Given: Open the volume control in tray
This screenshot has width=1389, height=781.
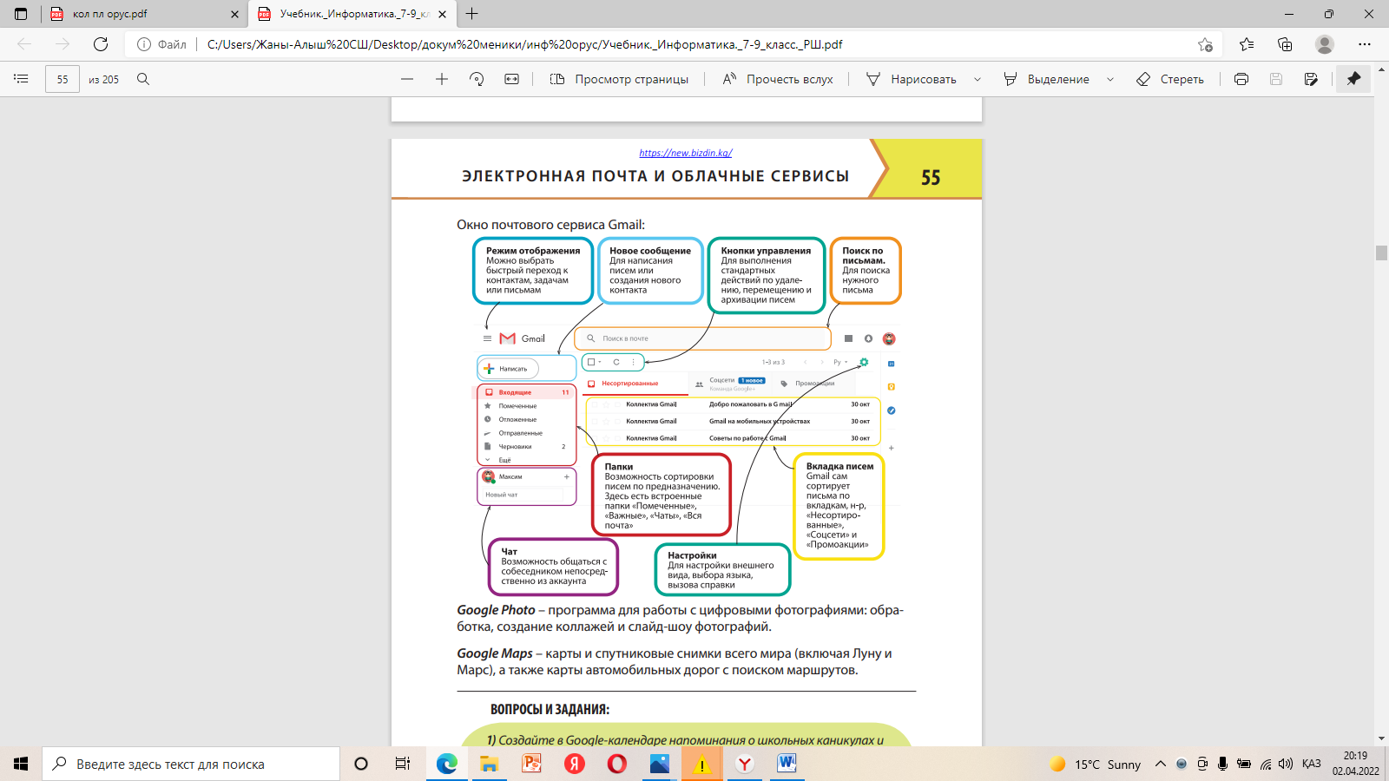Looking at the screenshot, I should point(1286,764).
